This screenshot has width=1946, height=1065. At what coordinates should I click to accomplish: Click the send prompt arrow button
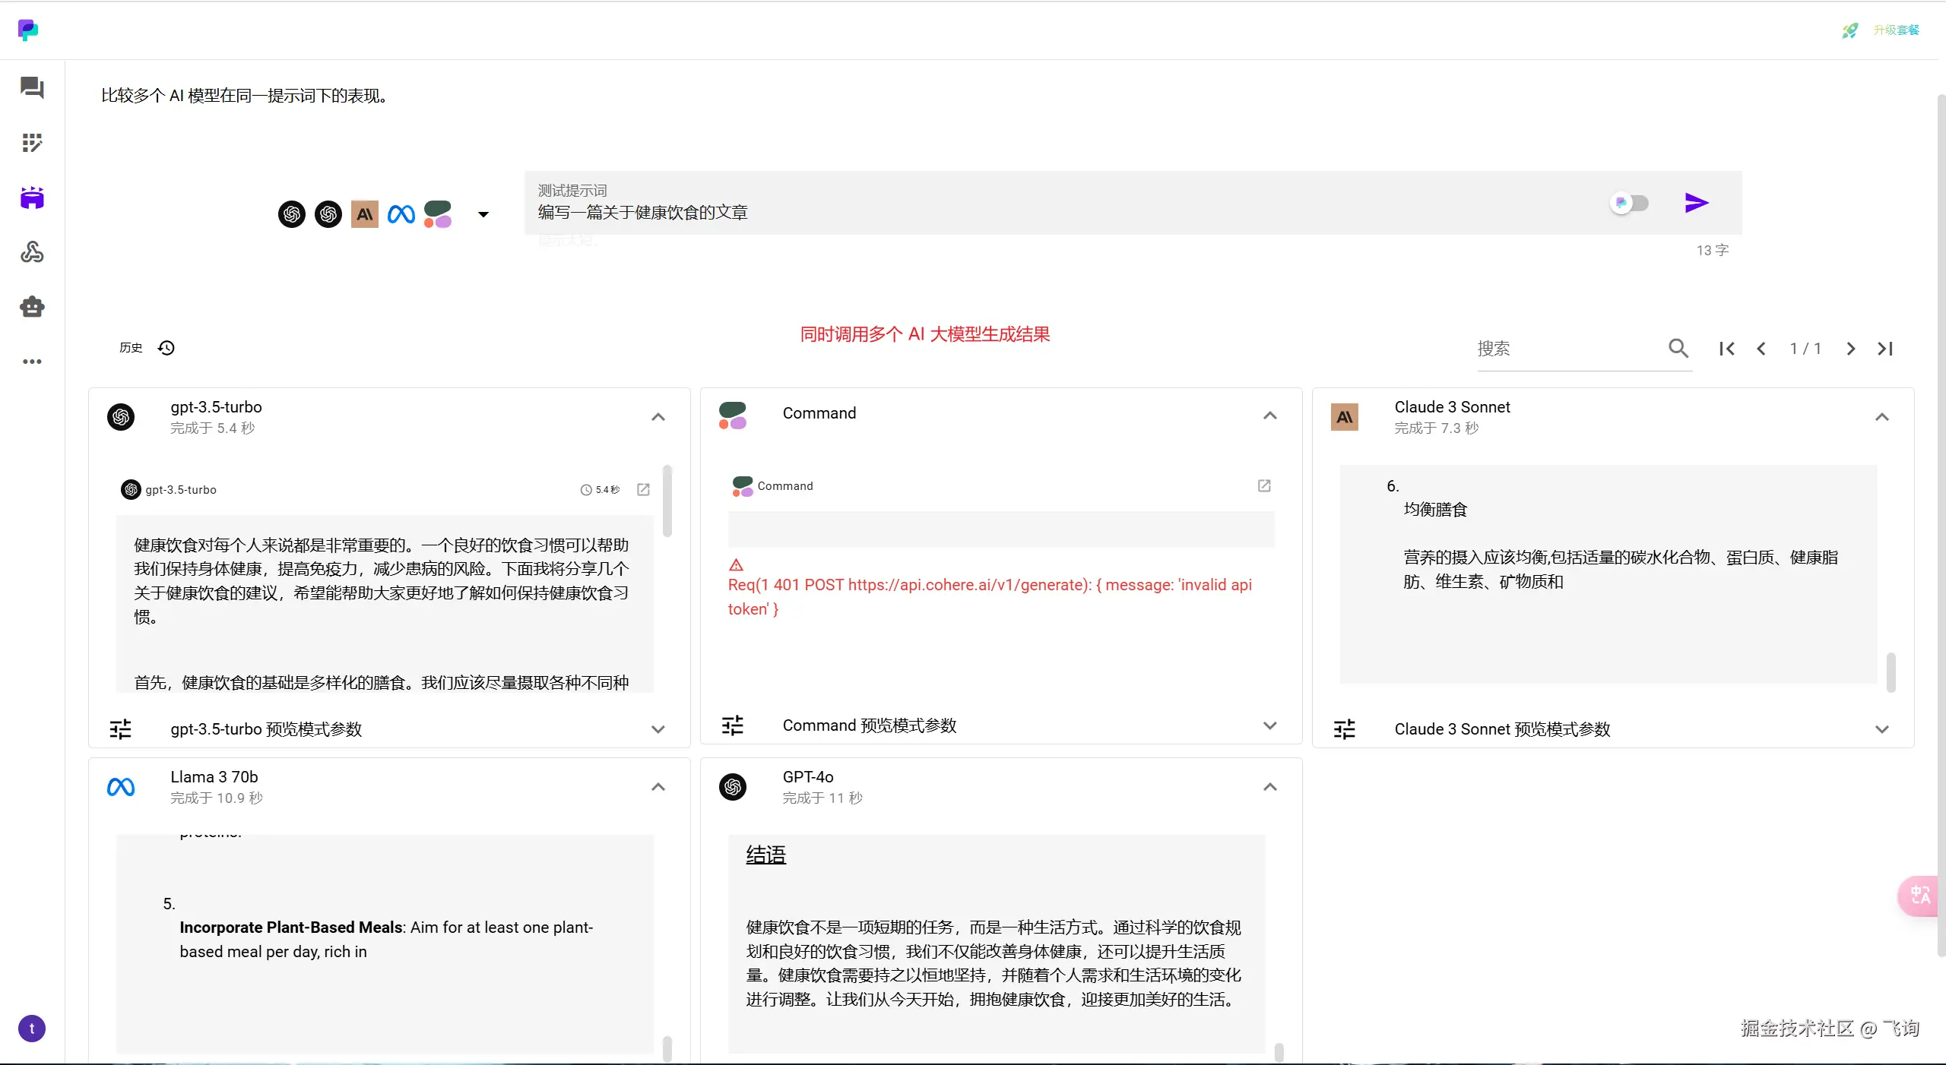click(x=1696, y=203)
